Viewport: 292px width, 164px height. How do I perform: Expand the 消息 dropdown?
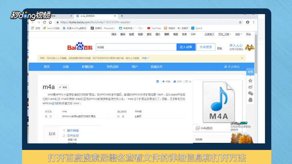(238, 34)
